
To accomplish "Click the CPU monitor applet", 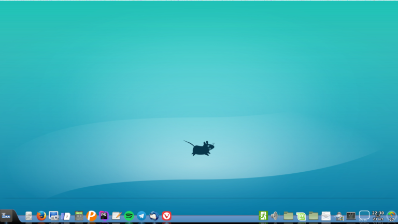I will 364,216.
